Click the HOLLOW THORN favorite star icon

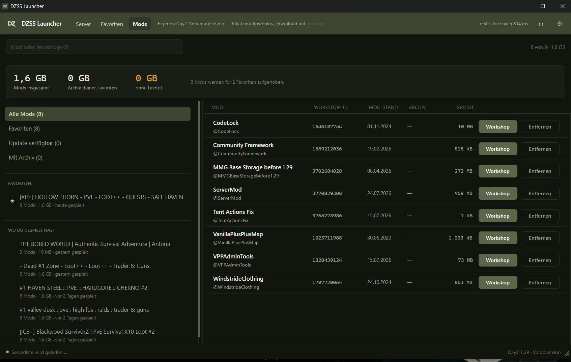click(x=12, y=201)
